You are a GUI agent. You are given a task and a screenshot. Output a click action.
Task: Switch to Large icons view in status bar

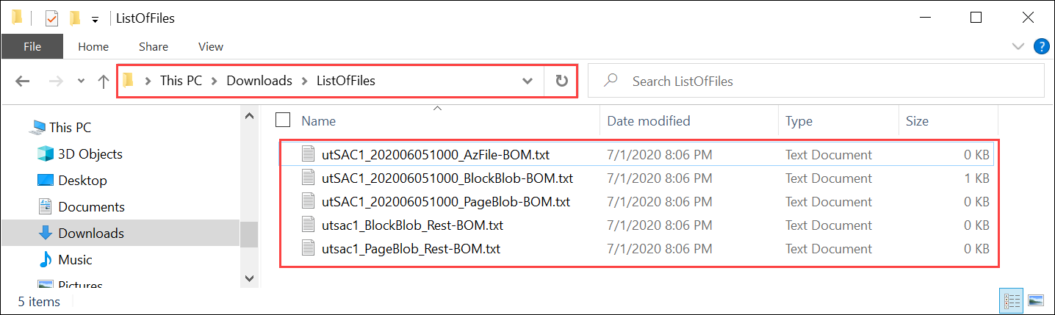point(1036,300)
